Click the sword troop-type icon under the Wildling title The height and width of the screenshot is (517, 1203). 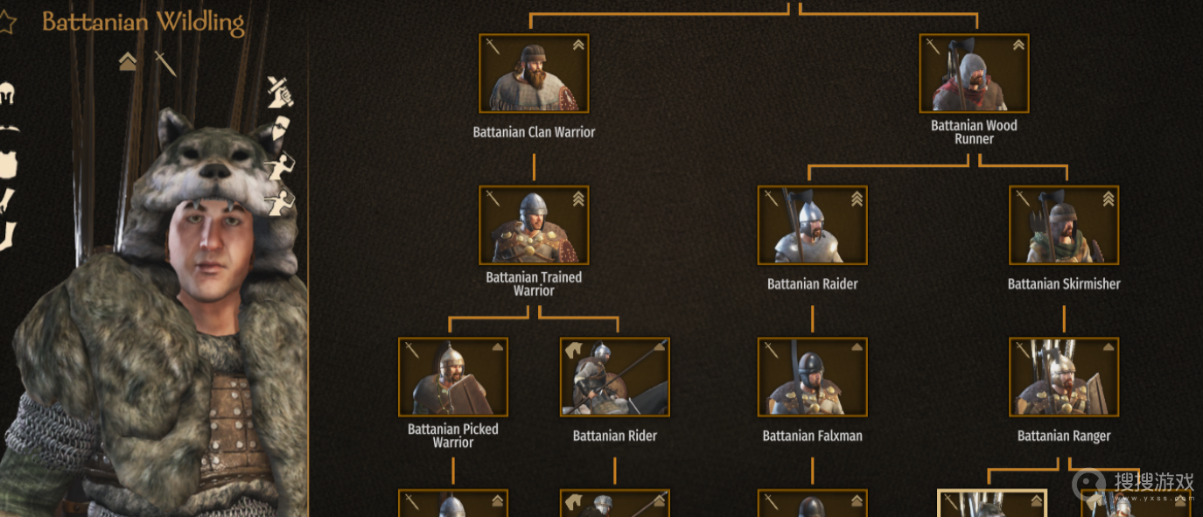pos(165,62)
